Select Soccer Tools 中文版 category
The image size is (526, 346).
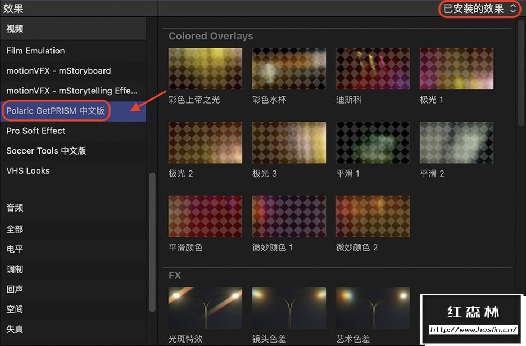pos(73,151)
